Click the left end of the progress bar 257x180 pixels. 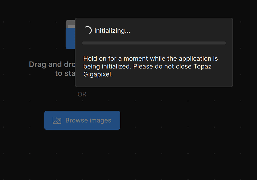[83, 43]
